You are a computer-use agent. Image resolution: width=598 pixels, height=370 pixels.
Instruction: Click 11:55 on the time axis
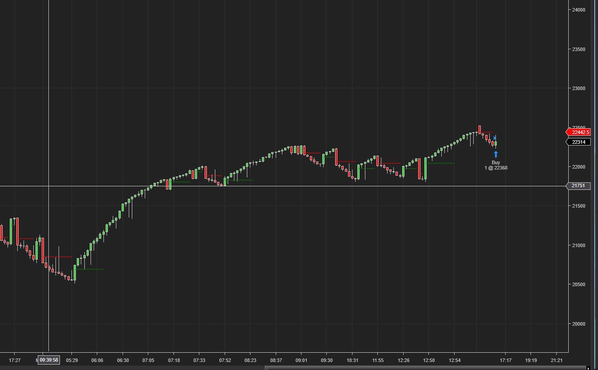coord(378,360)
